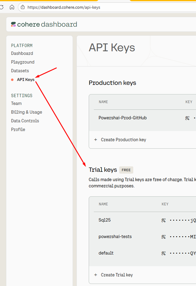Click the NAME column header in Production table
The width and height of the screenshot is (196, 286).
click(x=103, y=102)
